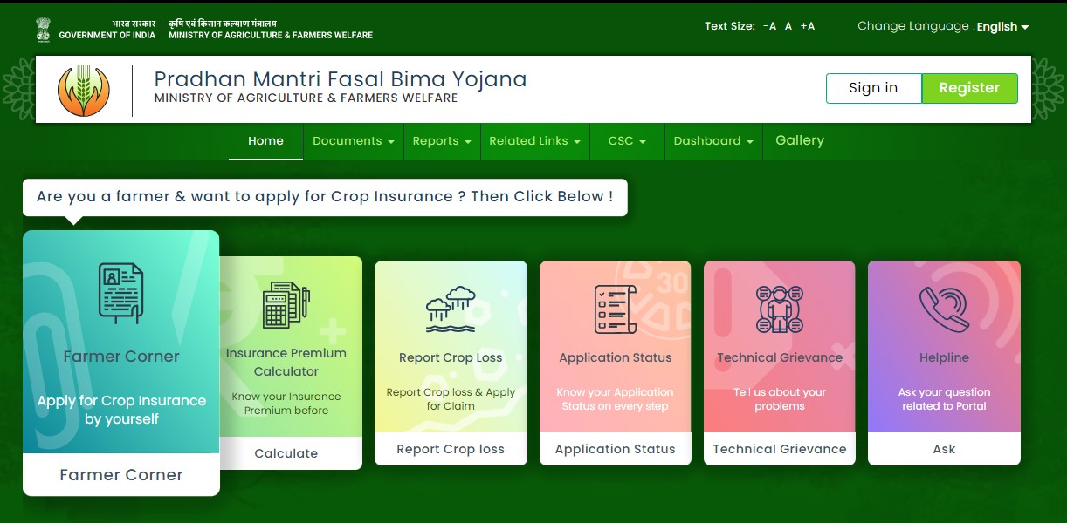Click the rain cloud Report Crop Loss icon
1067x523 pixels.
tap(451, 309)
